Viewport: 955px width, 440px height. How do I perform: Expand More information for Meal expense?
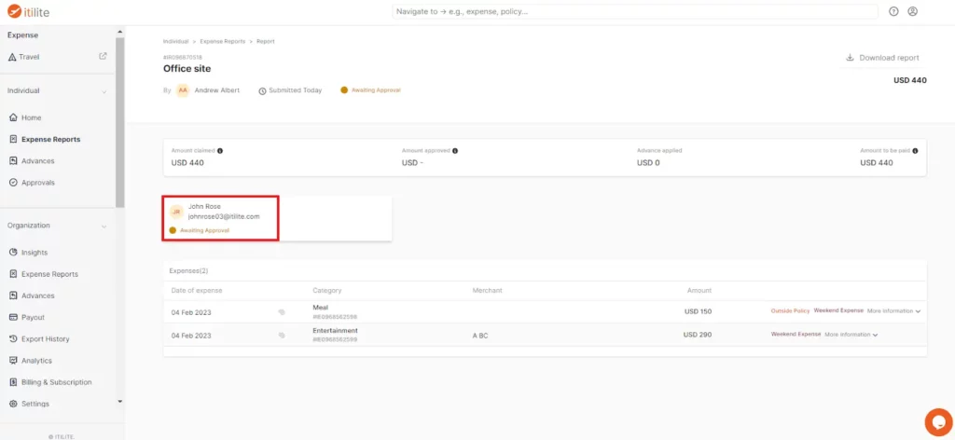pos(893,311)
